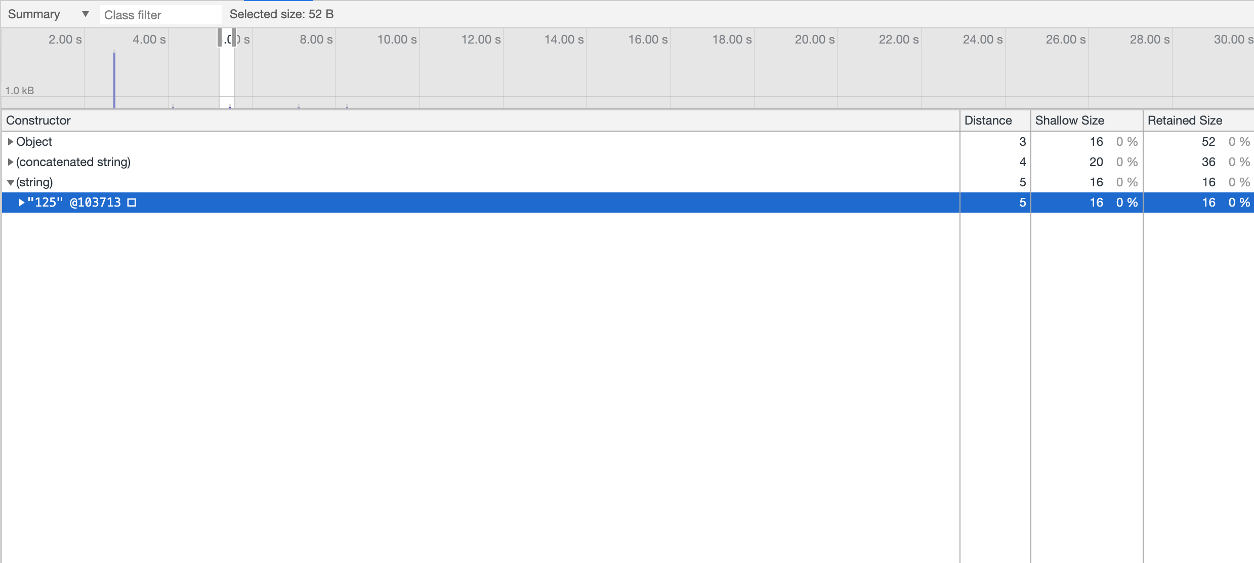Click the right timeline selection handle

click(x=234, y=38)
